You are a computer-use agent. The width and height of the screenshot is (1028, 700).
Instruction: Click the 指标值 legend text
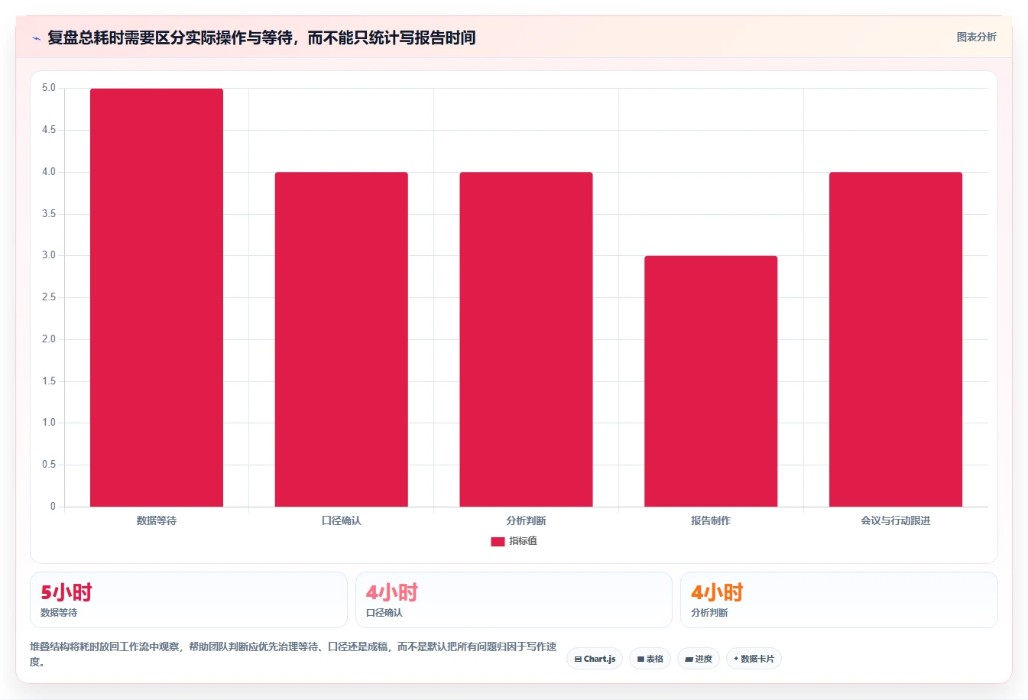pyautogui.click(x=524, y=541)
